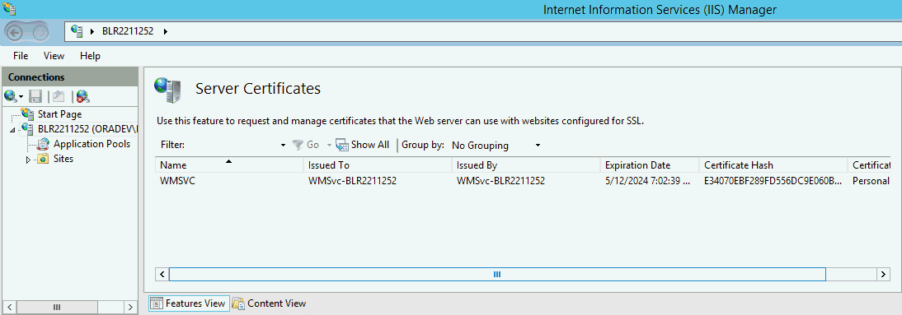Screen dimensions: 902x315
Task: Click the Save connections disk icon
Action: (35, 96)
